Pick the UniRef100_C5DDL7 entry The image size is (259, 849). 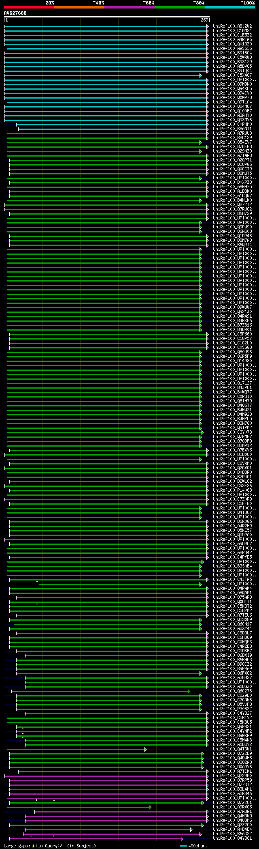232,633
